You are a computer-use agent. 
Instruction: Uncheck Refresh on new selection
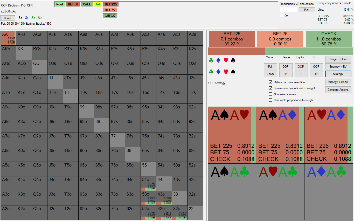[271, 82]
